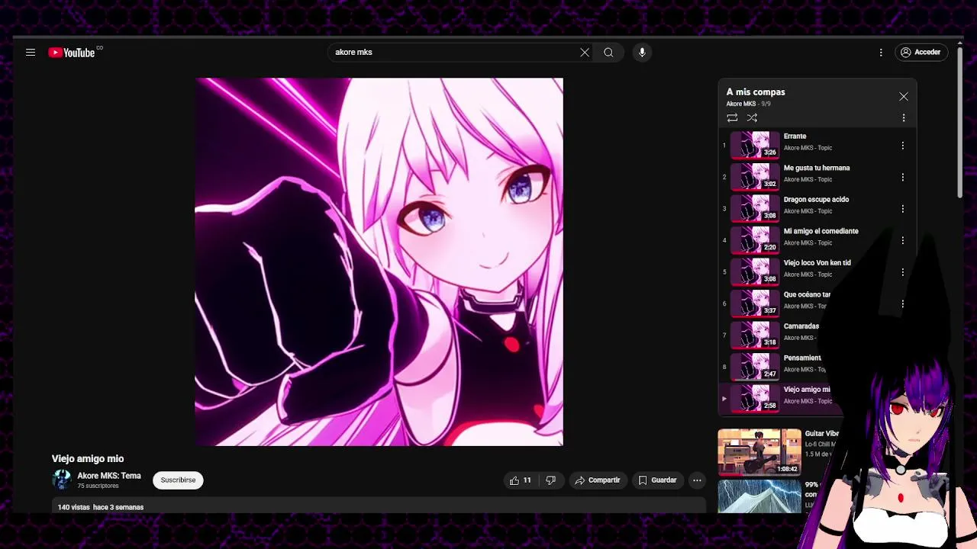Toggle playlist shuffle mode
Image resolution: width=977 pixels, height=549 pixels.
pyautogui.click(x=752, y=117)
